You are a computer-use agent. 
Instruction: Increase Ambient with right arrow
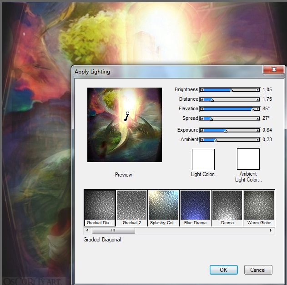[x=258, y=140]
